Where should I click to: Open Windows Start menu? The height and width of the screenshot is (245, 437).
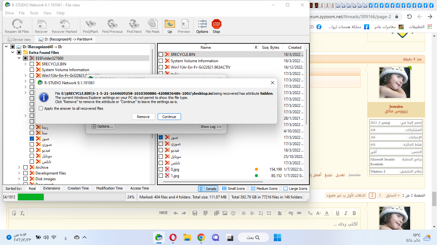(277, 237)
